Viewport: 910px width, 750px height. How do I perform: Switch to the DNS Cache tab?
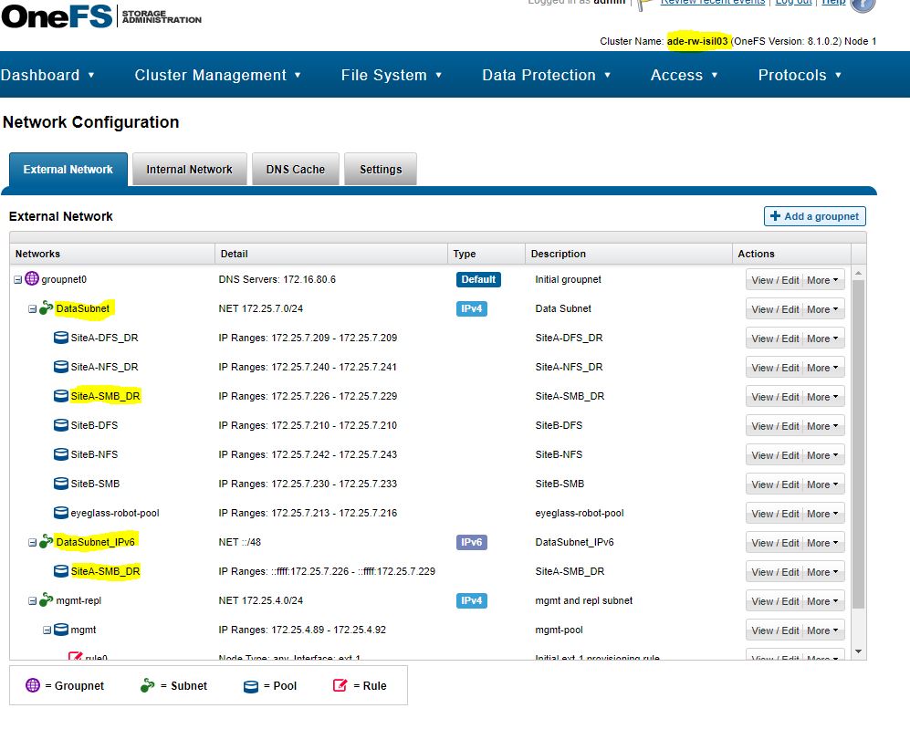296,170
